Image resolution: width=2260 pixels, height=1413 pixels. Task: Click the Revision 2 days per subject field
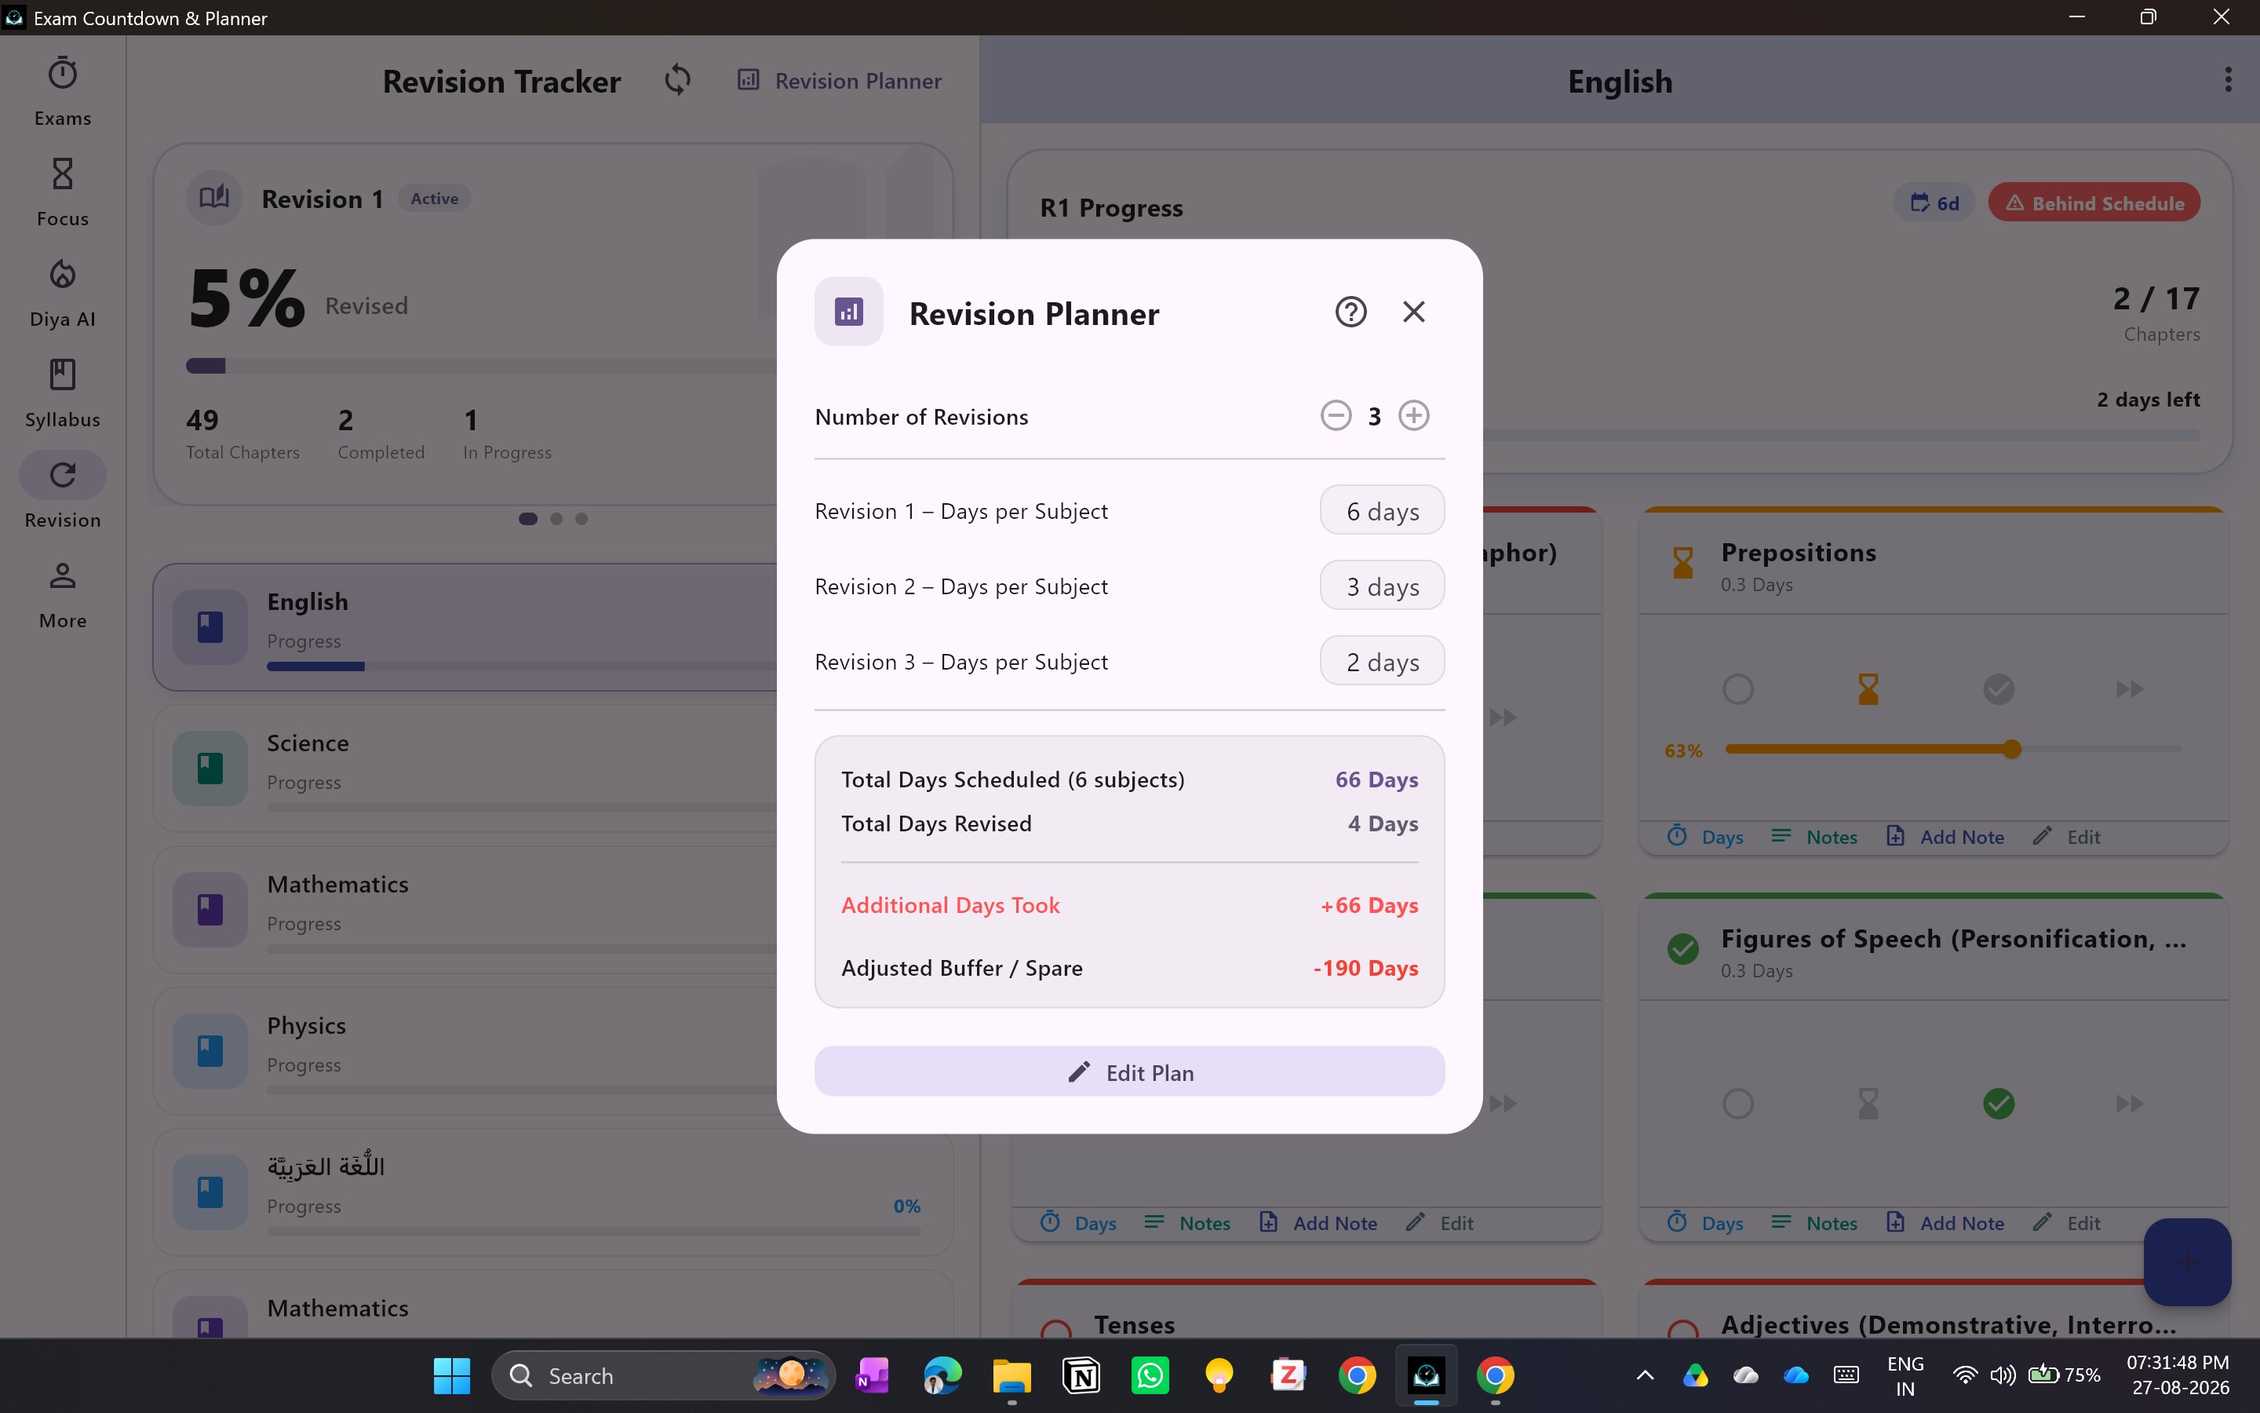pyautogui.click(x=1382, y=586)
